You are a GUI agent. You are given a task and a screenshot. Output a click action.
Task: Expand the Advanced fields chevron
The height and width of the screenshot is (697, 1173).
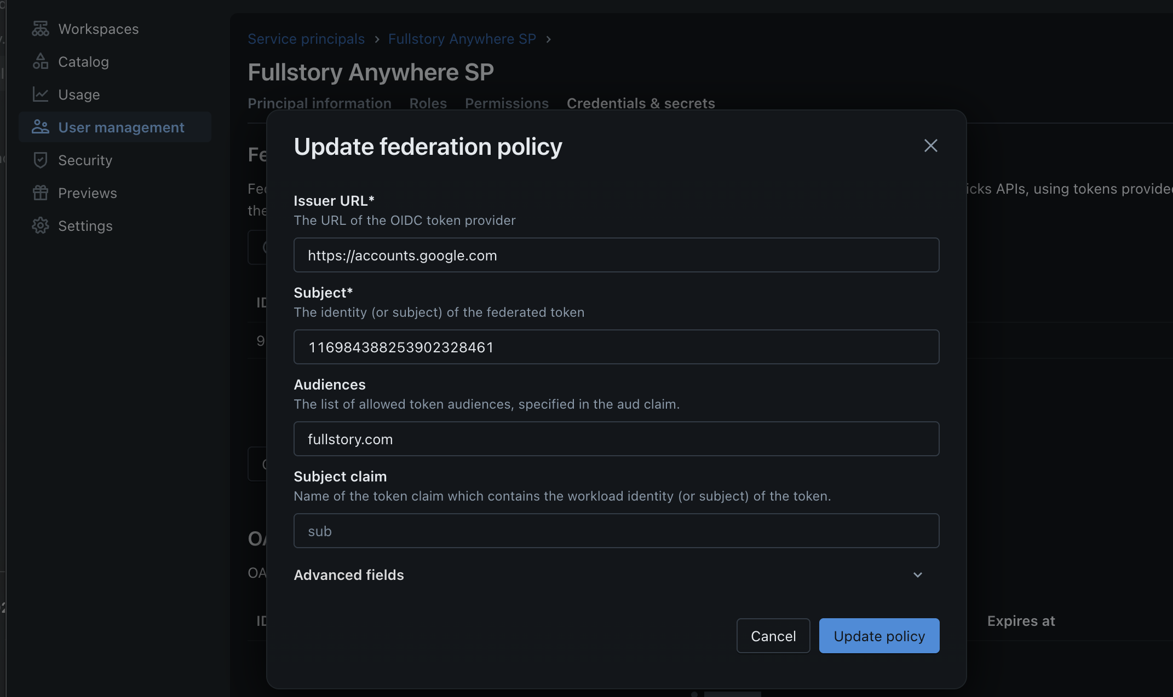918,575
